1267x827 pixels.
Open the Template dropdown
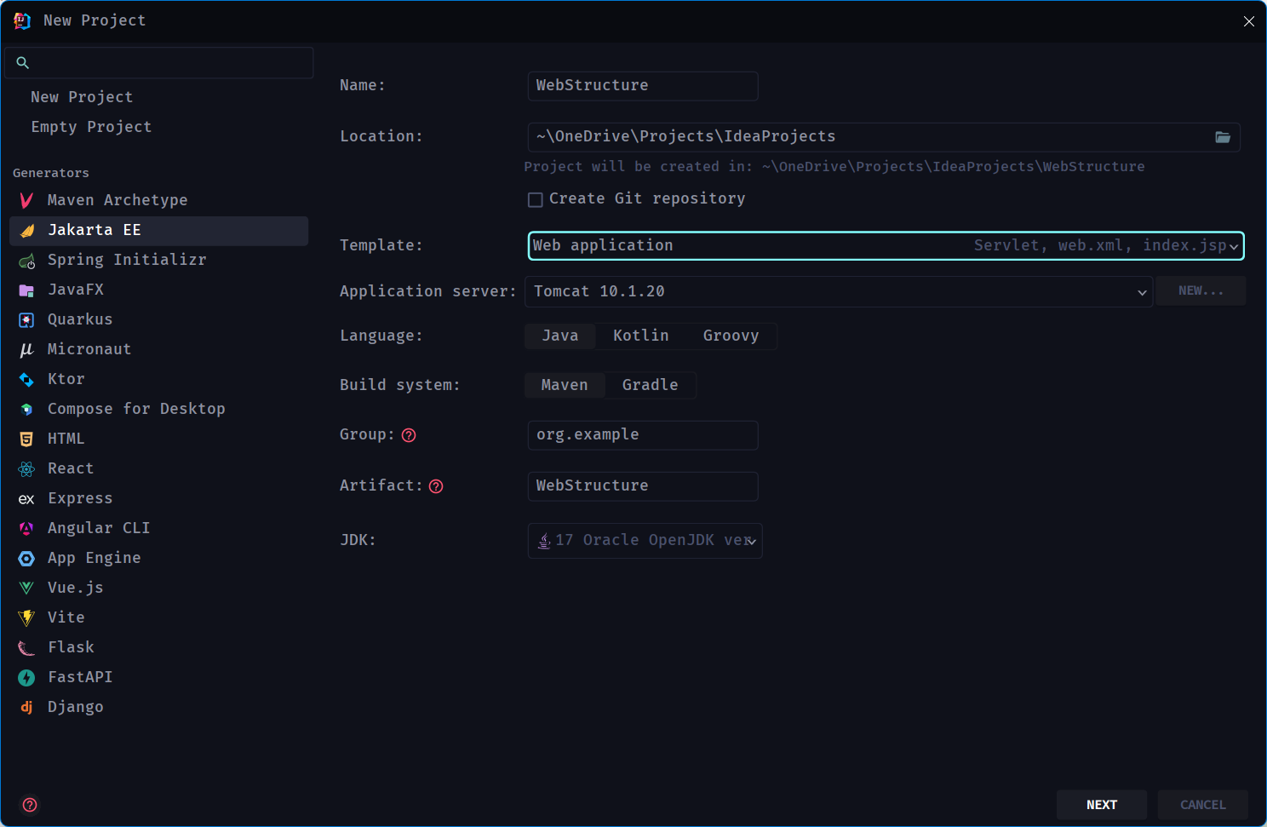click(x=886, y=245)
